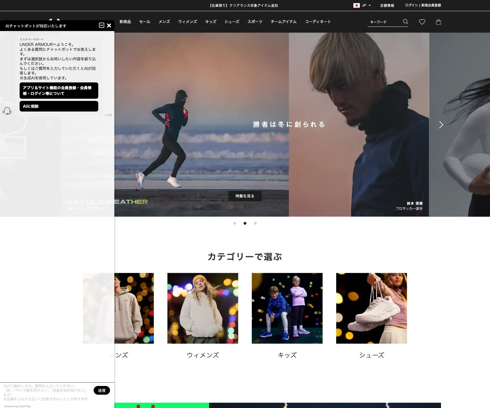View the shopping bag icon
The image size is (490, 408).
(439, 22)
